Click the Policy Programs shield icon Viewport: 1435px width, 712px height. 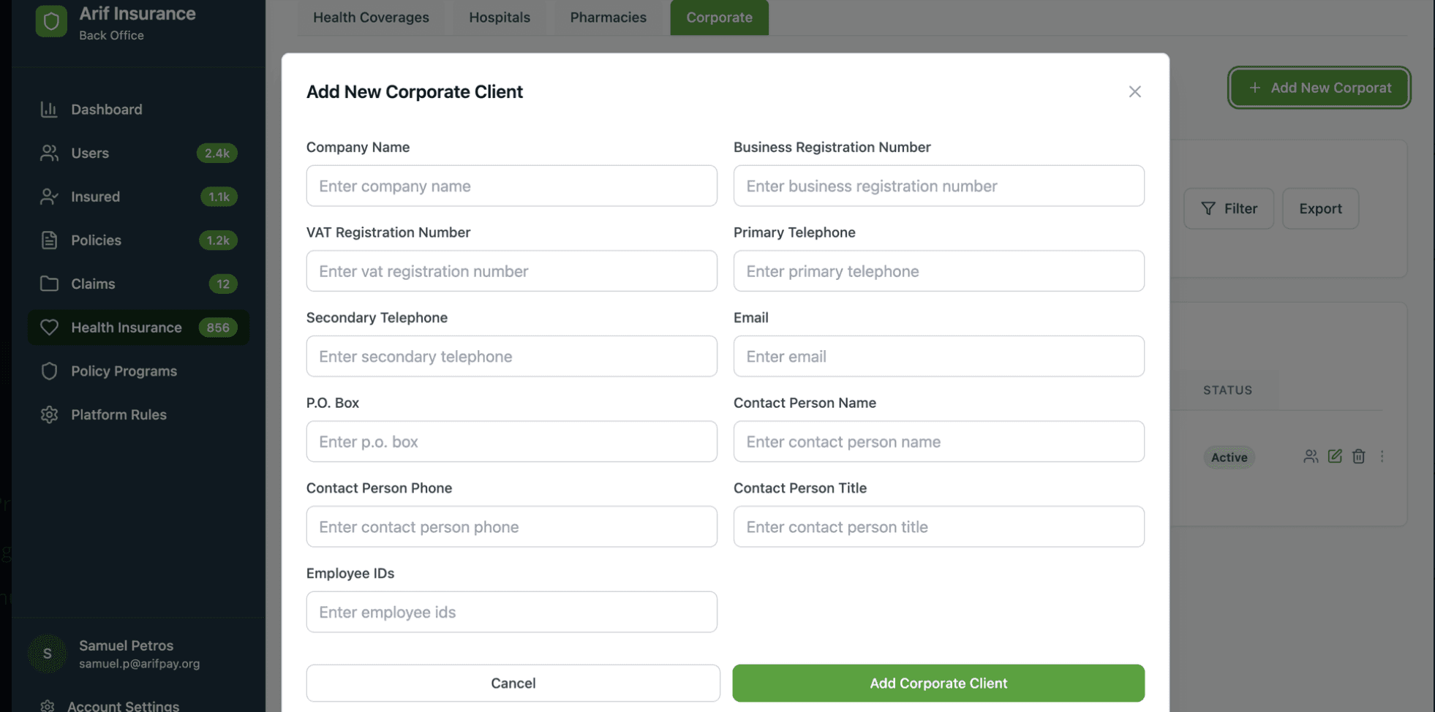tap(49, 371)
